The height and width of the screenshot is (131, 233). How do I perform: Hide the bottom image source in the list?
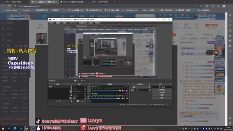[85, 98]
